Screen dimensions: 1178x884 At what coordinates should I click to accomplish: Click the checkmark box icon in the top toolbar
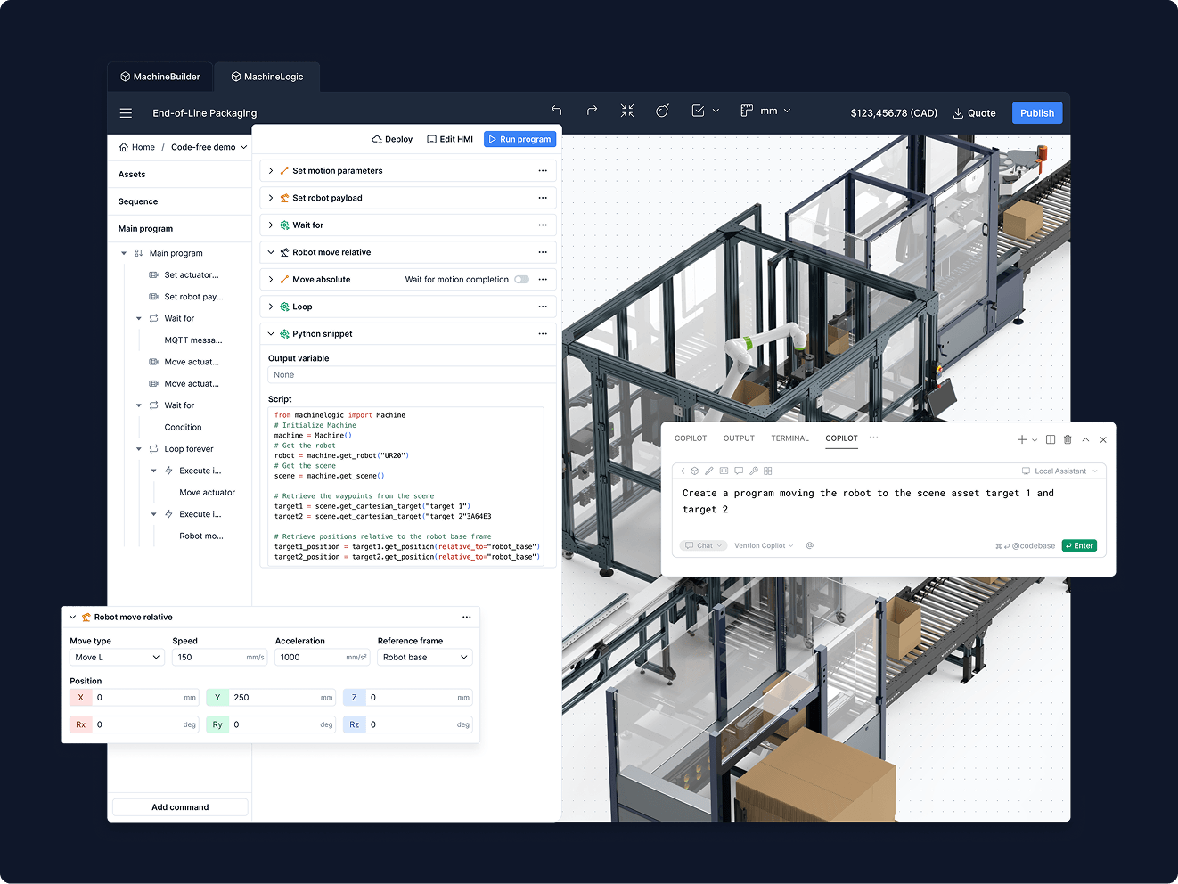tap(699, 110)
